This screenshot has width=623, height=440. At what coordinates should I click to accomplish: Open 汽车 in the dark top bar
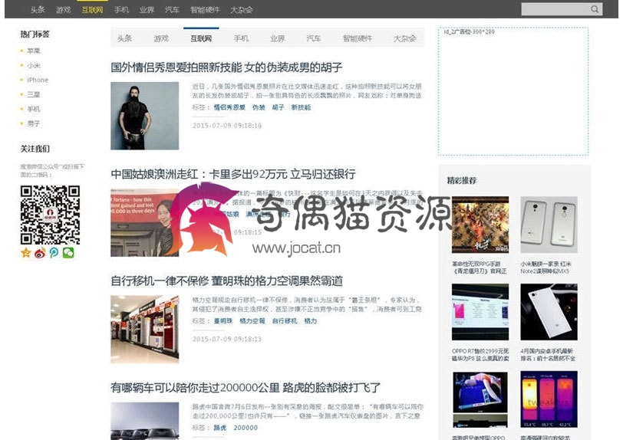(x=172, y=9)
